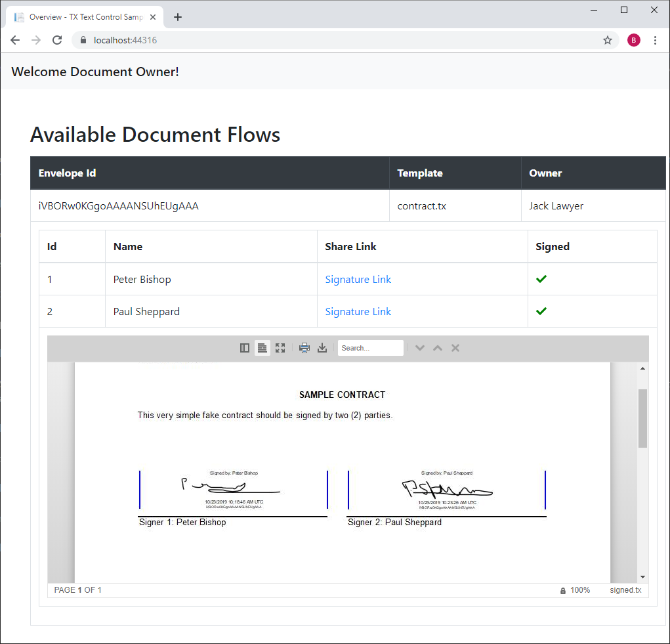View site security info via lock icon
This screenshot has height=644, width=670.
pos(83,40)
